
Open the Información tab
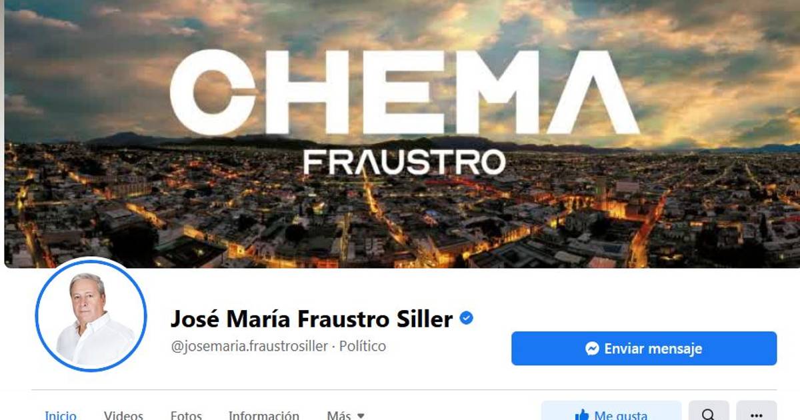[264, 415]
